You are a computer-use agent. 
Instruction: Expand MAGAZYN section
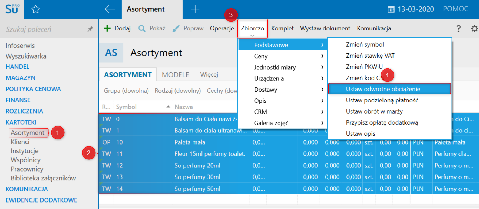pos(21,78)
